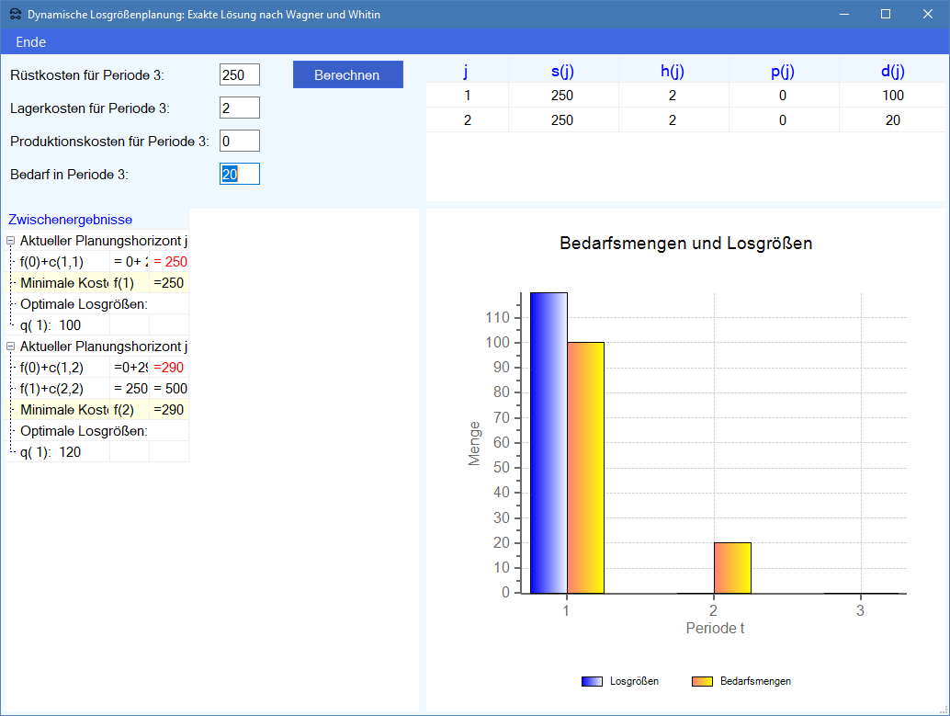Select the Bedarf in Periode 3 field

tap(239, 174)
